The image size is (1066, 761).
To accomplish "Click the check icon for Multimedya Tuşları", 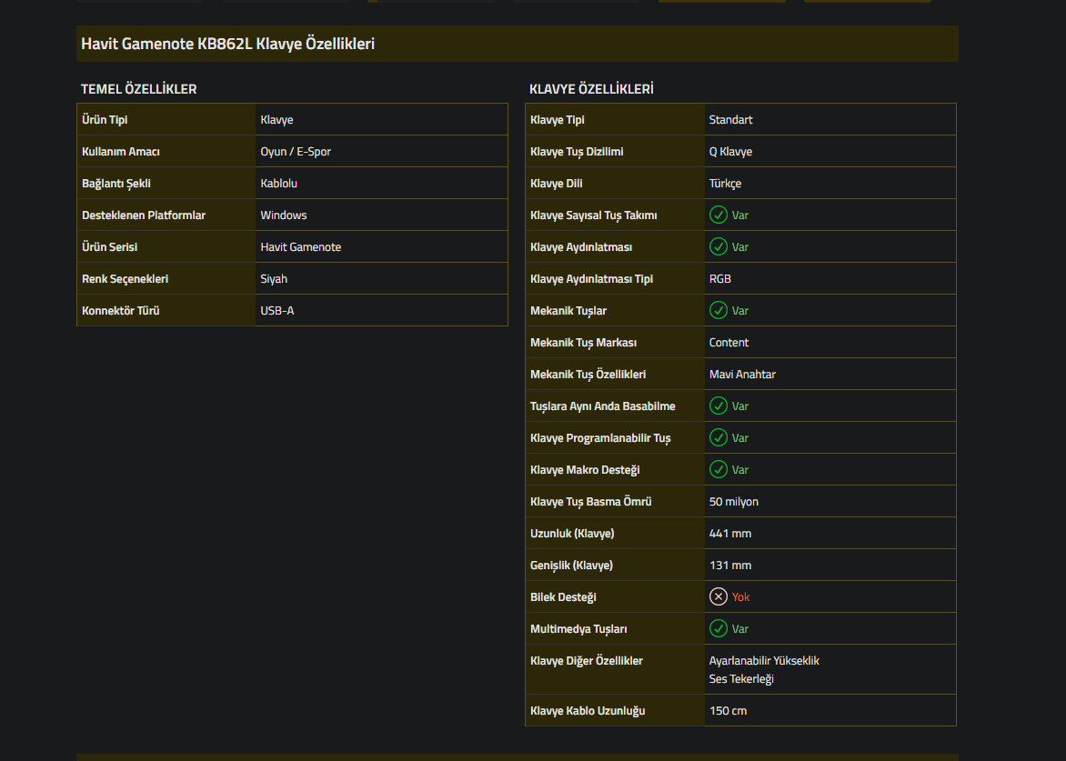I will [718, 628].
